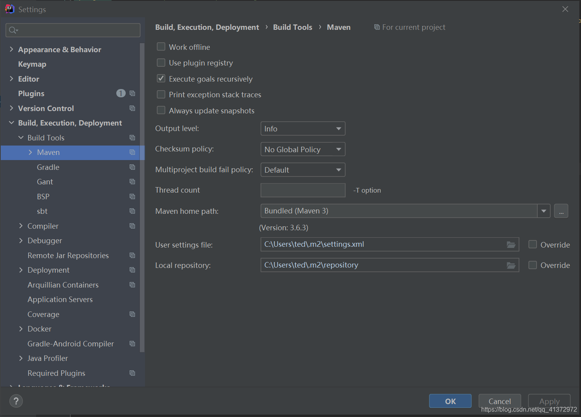Expand the Editor settings node

(11, 78)
